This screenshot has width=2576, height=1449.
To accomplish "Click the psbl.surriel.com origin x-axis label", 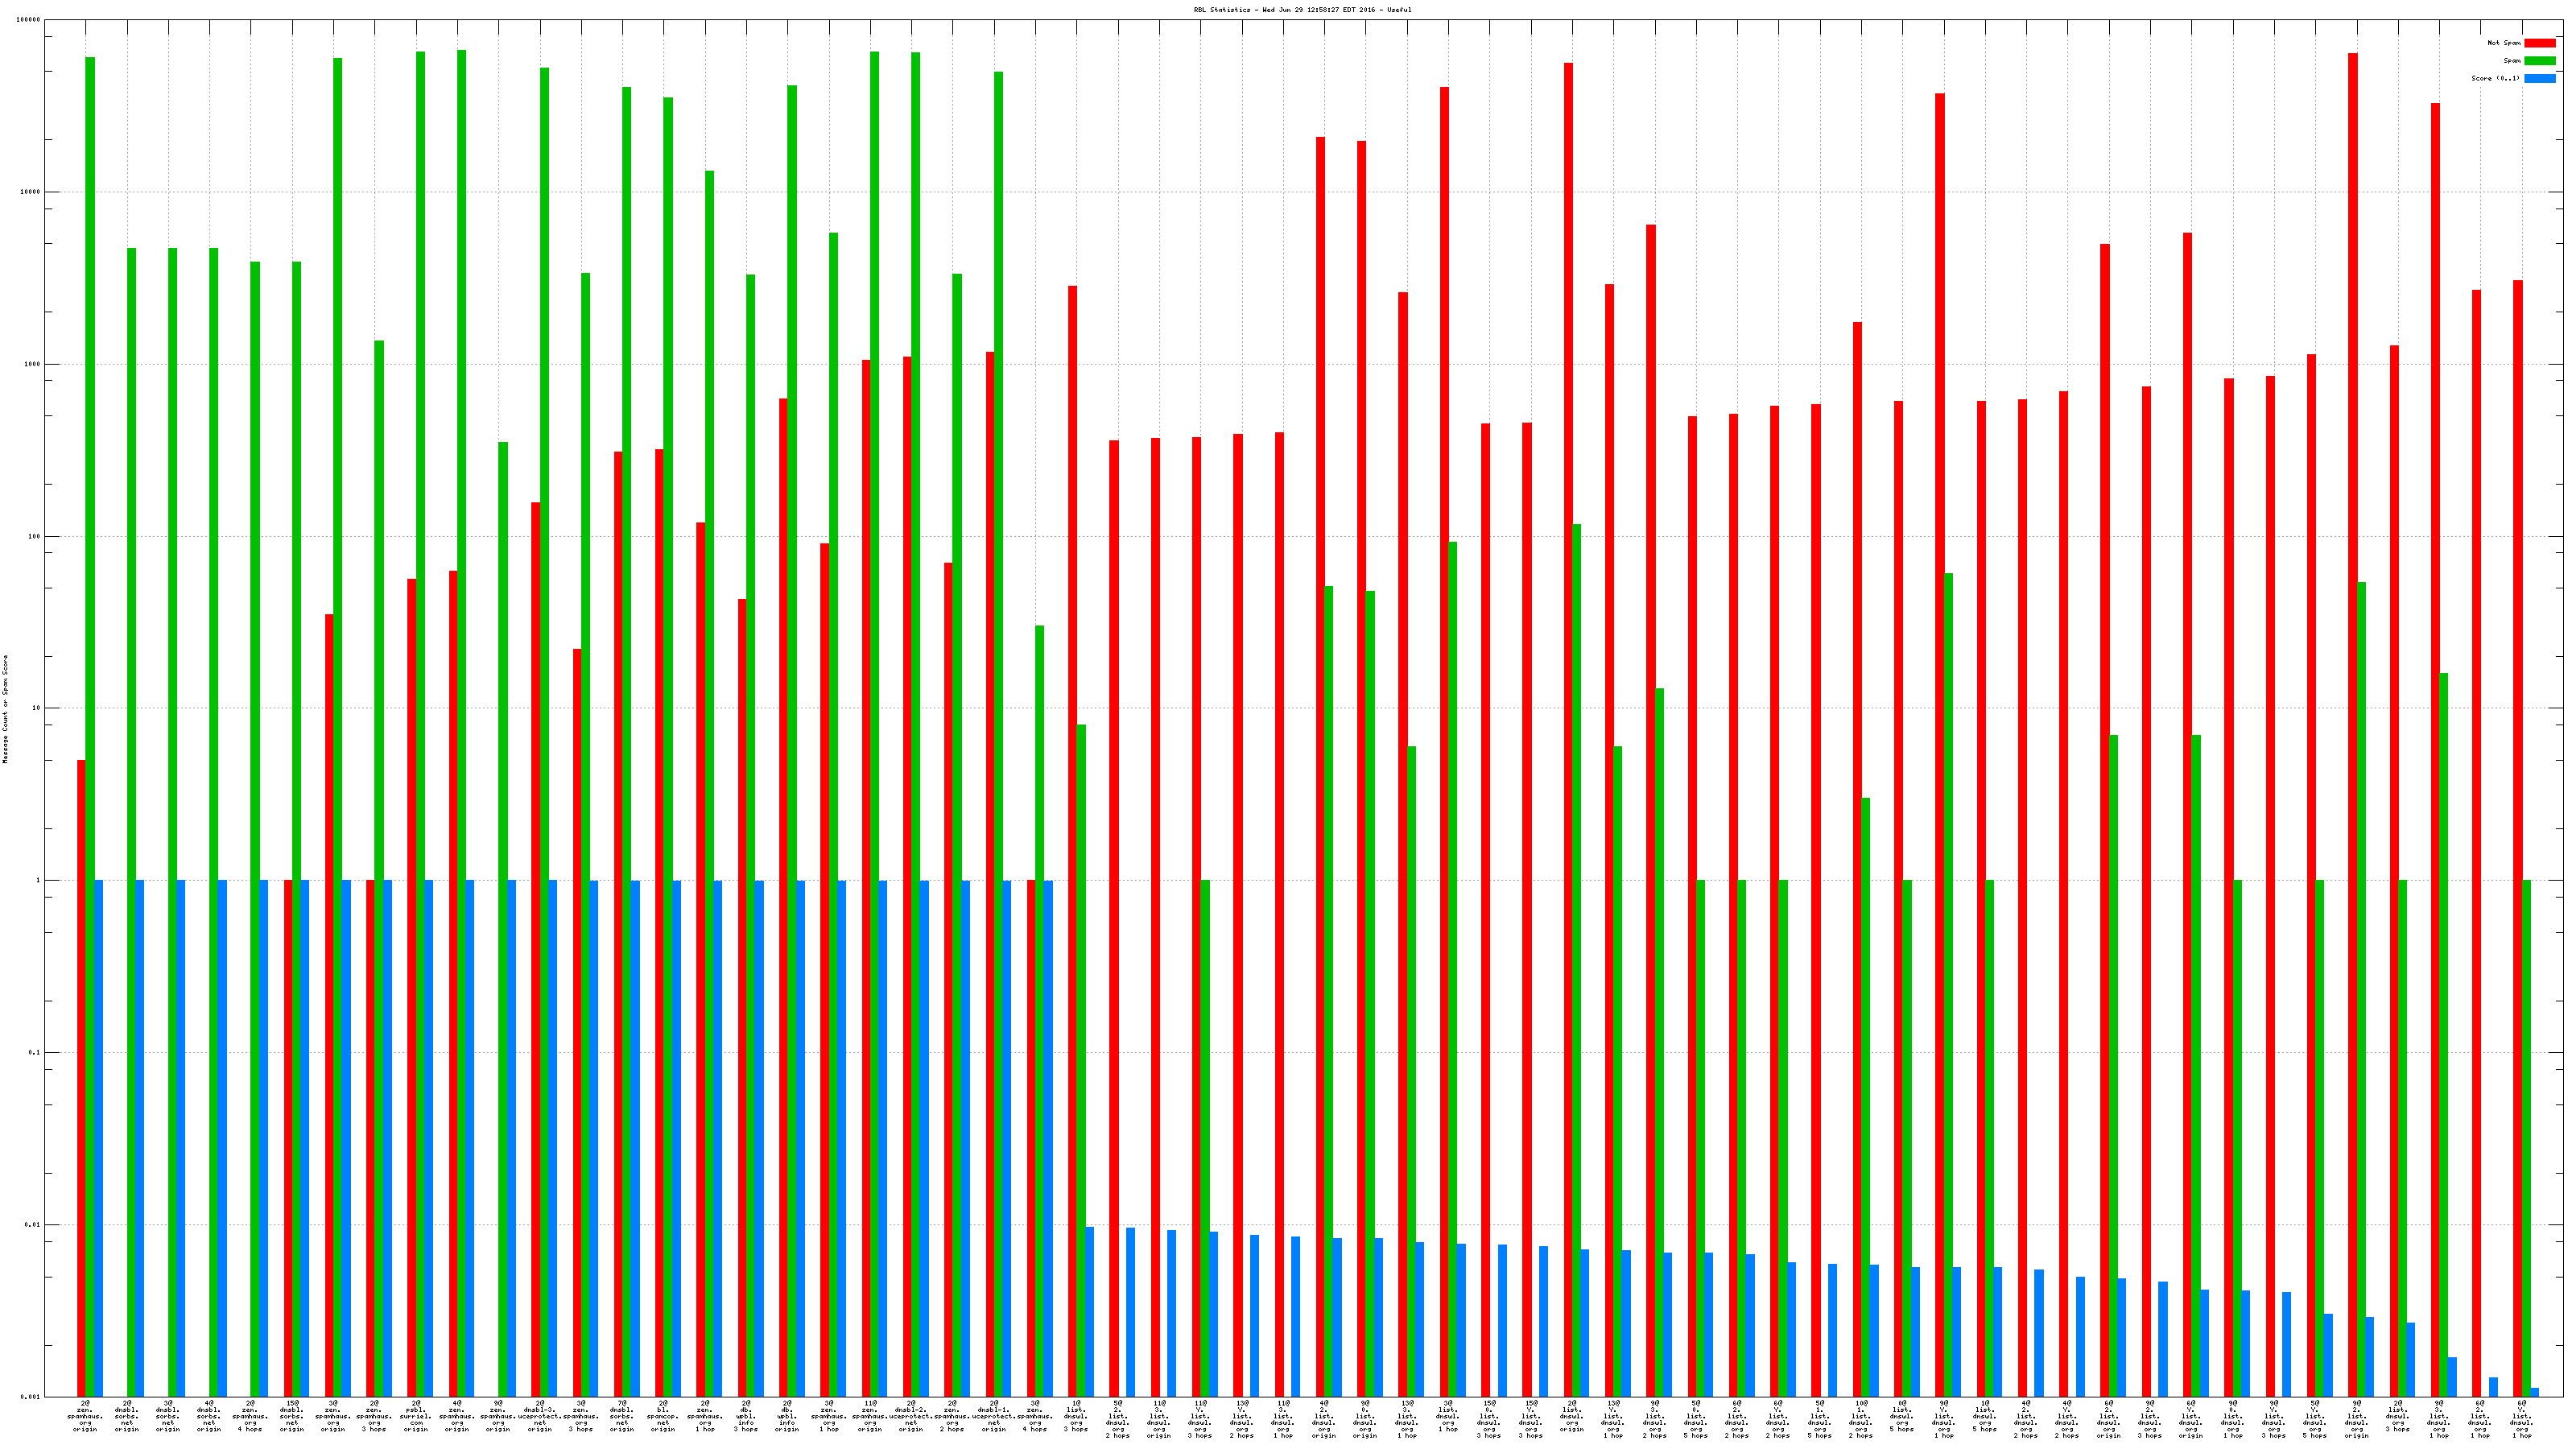I will click(416, 1416).
